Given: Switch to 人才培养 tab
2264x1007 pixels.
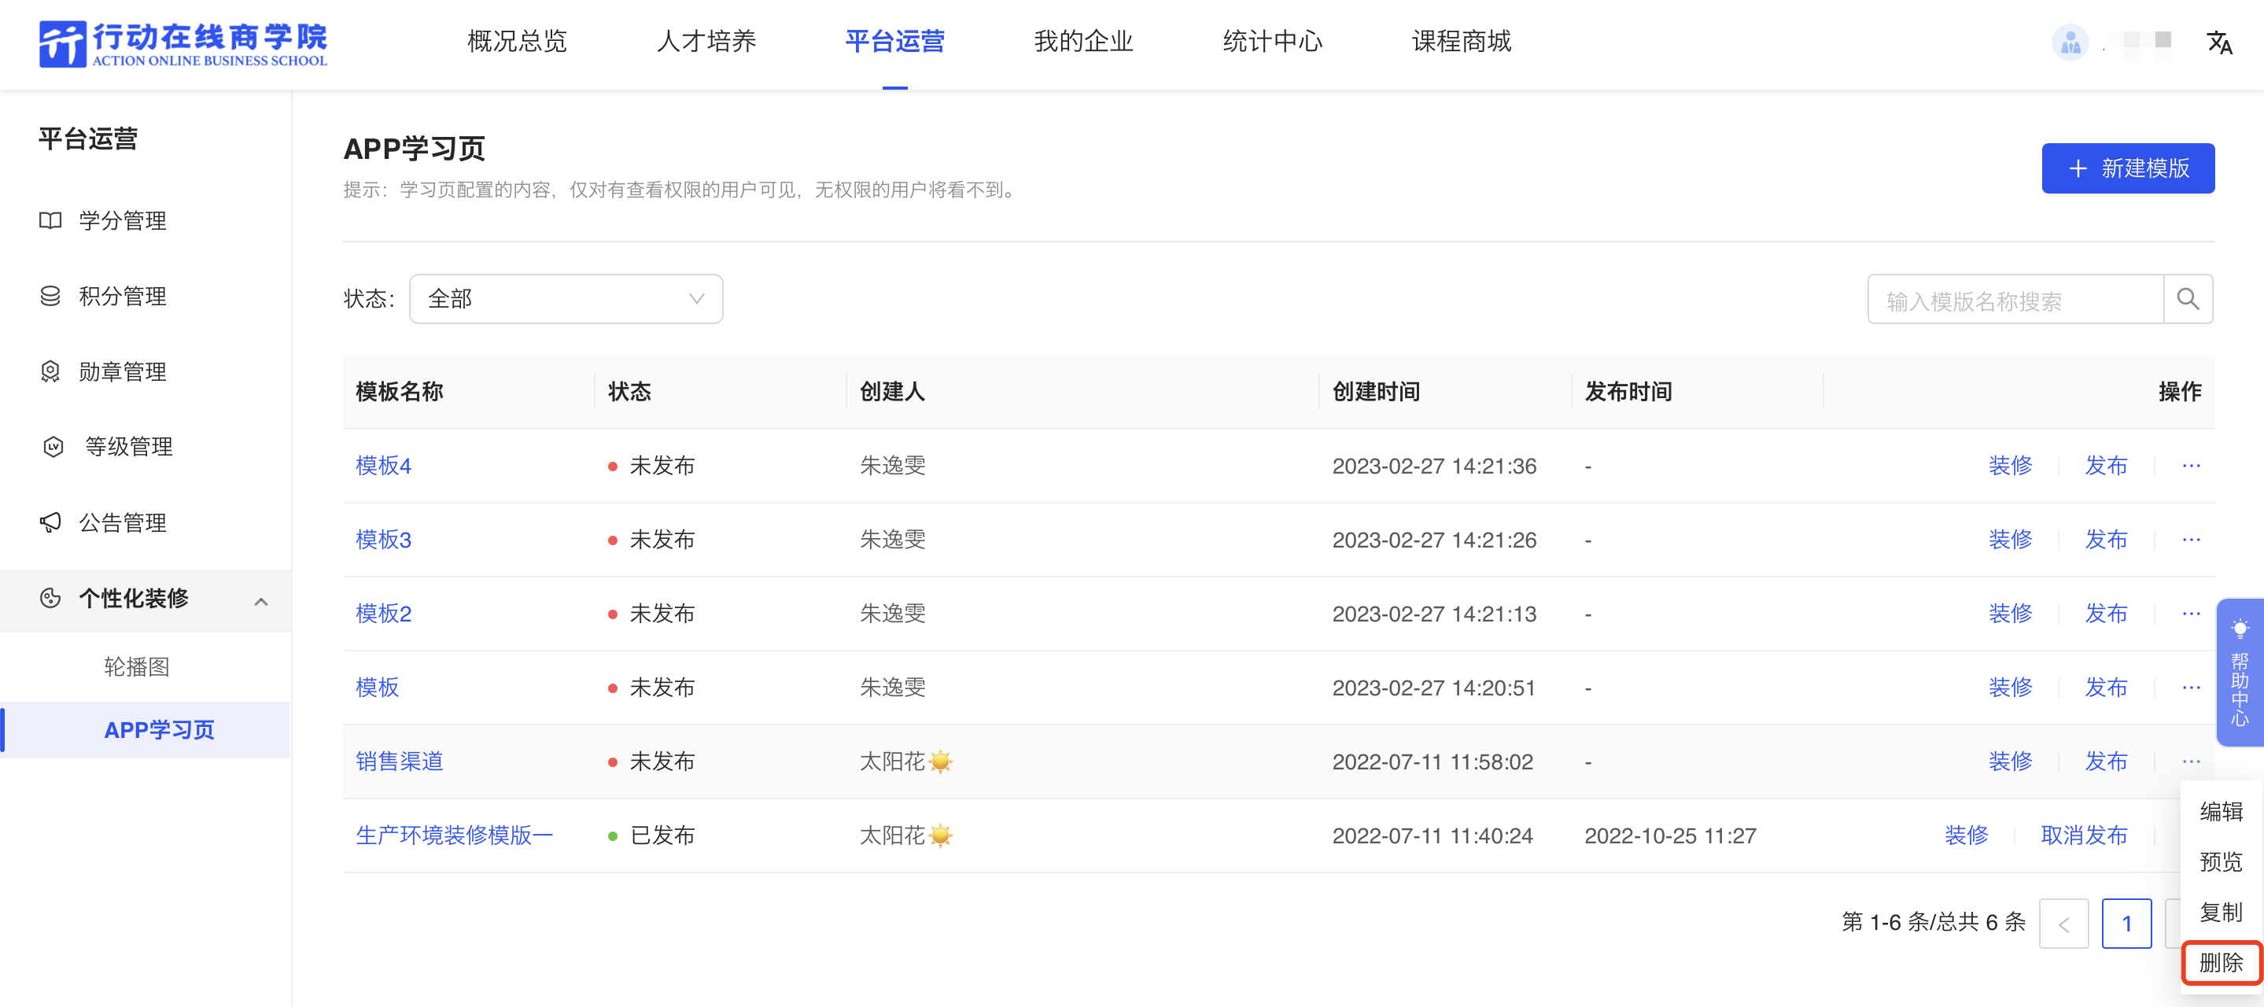Looking at the screenshot, I should tap(706, 41).
